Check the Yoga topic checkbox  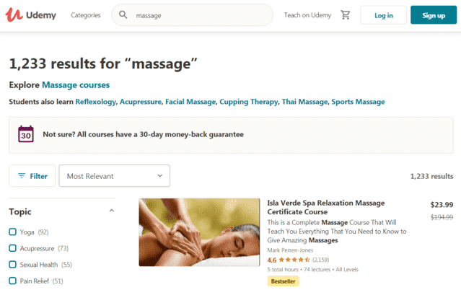[13, 232]
